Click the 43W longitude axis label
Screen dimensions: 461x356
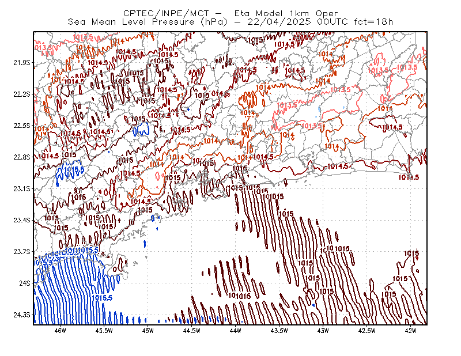click(323, 331)
